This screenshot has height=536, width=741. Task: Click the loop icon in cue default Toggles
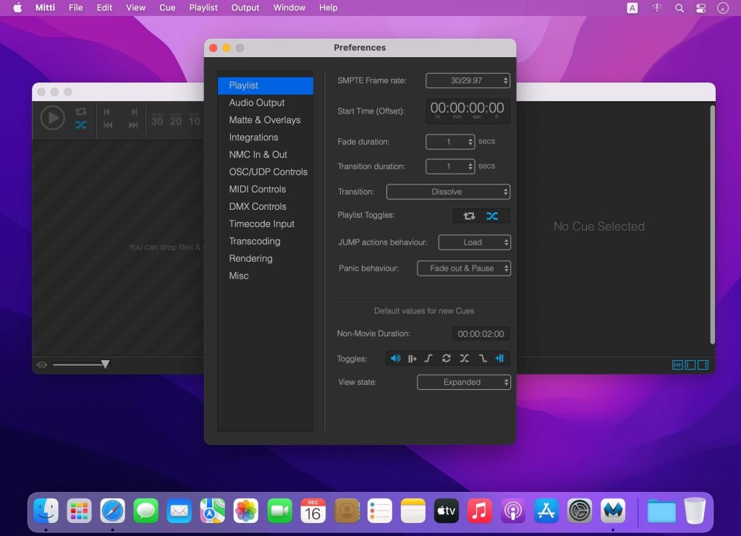pyautogui.click(x=446, y=358)
